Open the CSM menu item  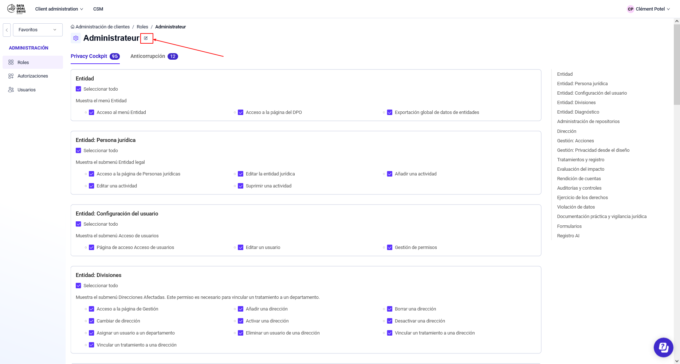pos(98,9)
